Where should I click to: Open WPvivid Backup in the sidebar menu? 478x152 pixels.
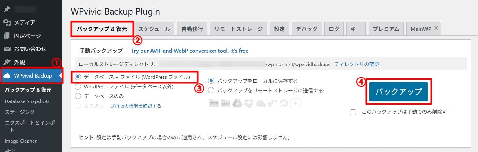tap(33, 76)
